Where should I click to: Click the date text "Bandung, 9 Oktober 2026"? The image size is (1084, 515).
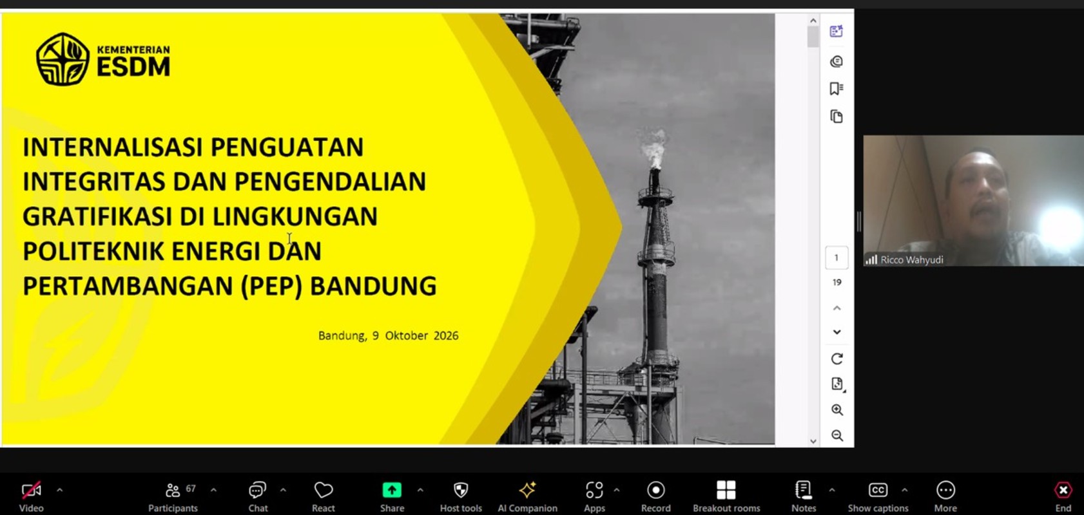[388, 335]
